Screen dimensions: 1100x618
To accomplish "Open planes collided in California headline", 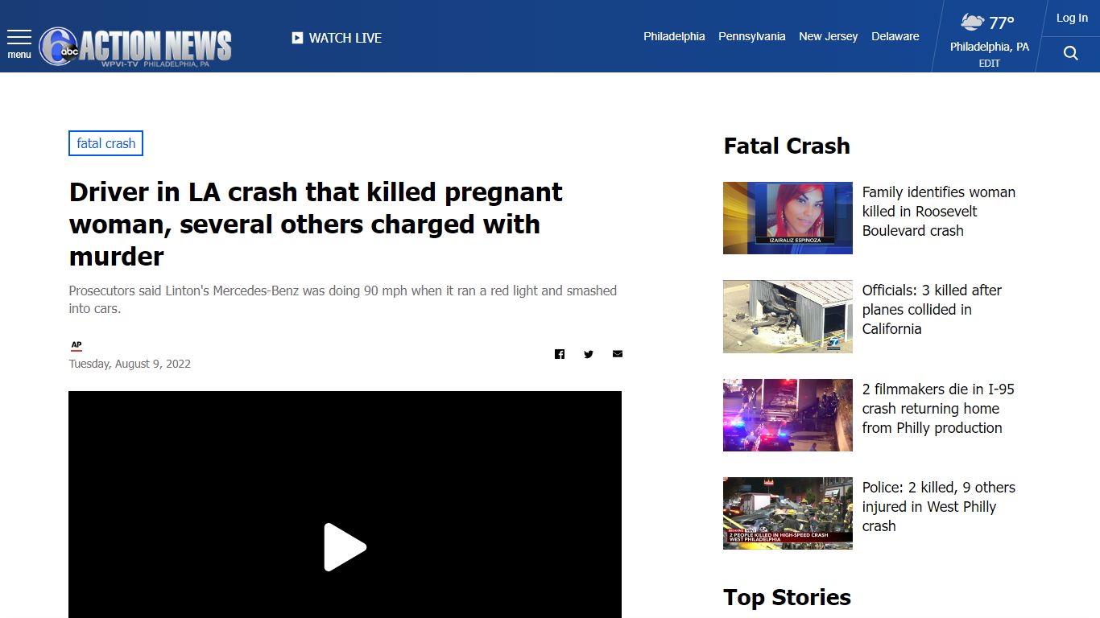I will point(933,310).
